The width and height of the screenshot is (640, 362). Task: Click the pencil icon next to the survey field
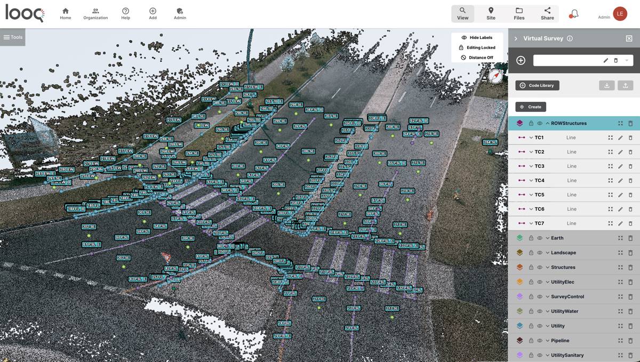(x=605, y=60)
